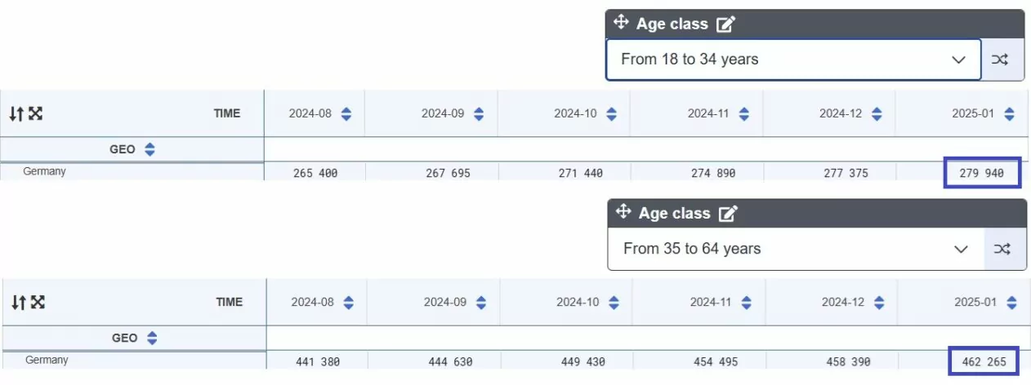The height and width of the screenshot is (385, 1031).
Task: Sort the upper table by the 2025-01 column
Action: [x=1009, y=114]
